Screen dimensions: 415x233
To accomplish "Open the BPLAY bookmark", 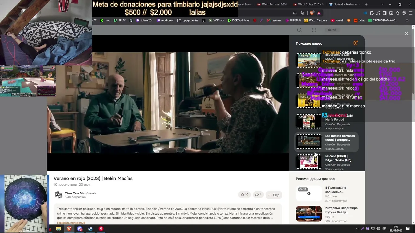I will click(120, 20).
